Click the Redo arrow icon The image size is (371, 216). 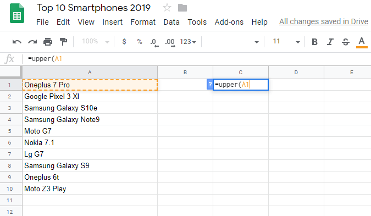click(x=32, y=42)
